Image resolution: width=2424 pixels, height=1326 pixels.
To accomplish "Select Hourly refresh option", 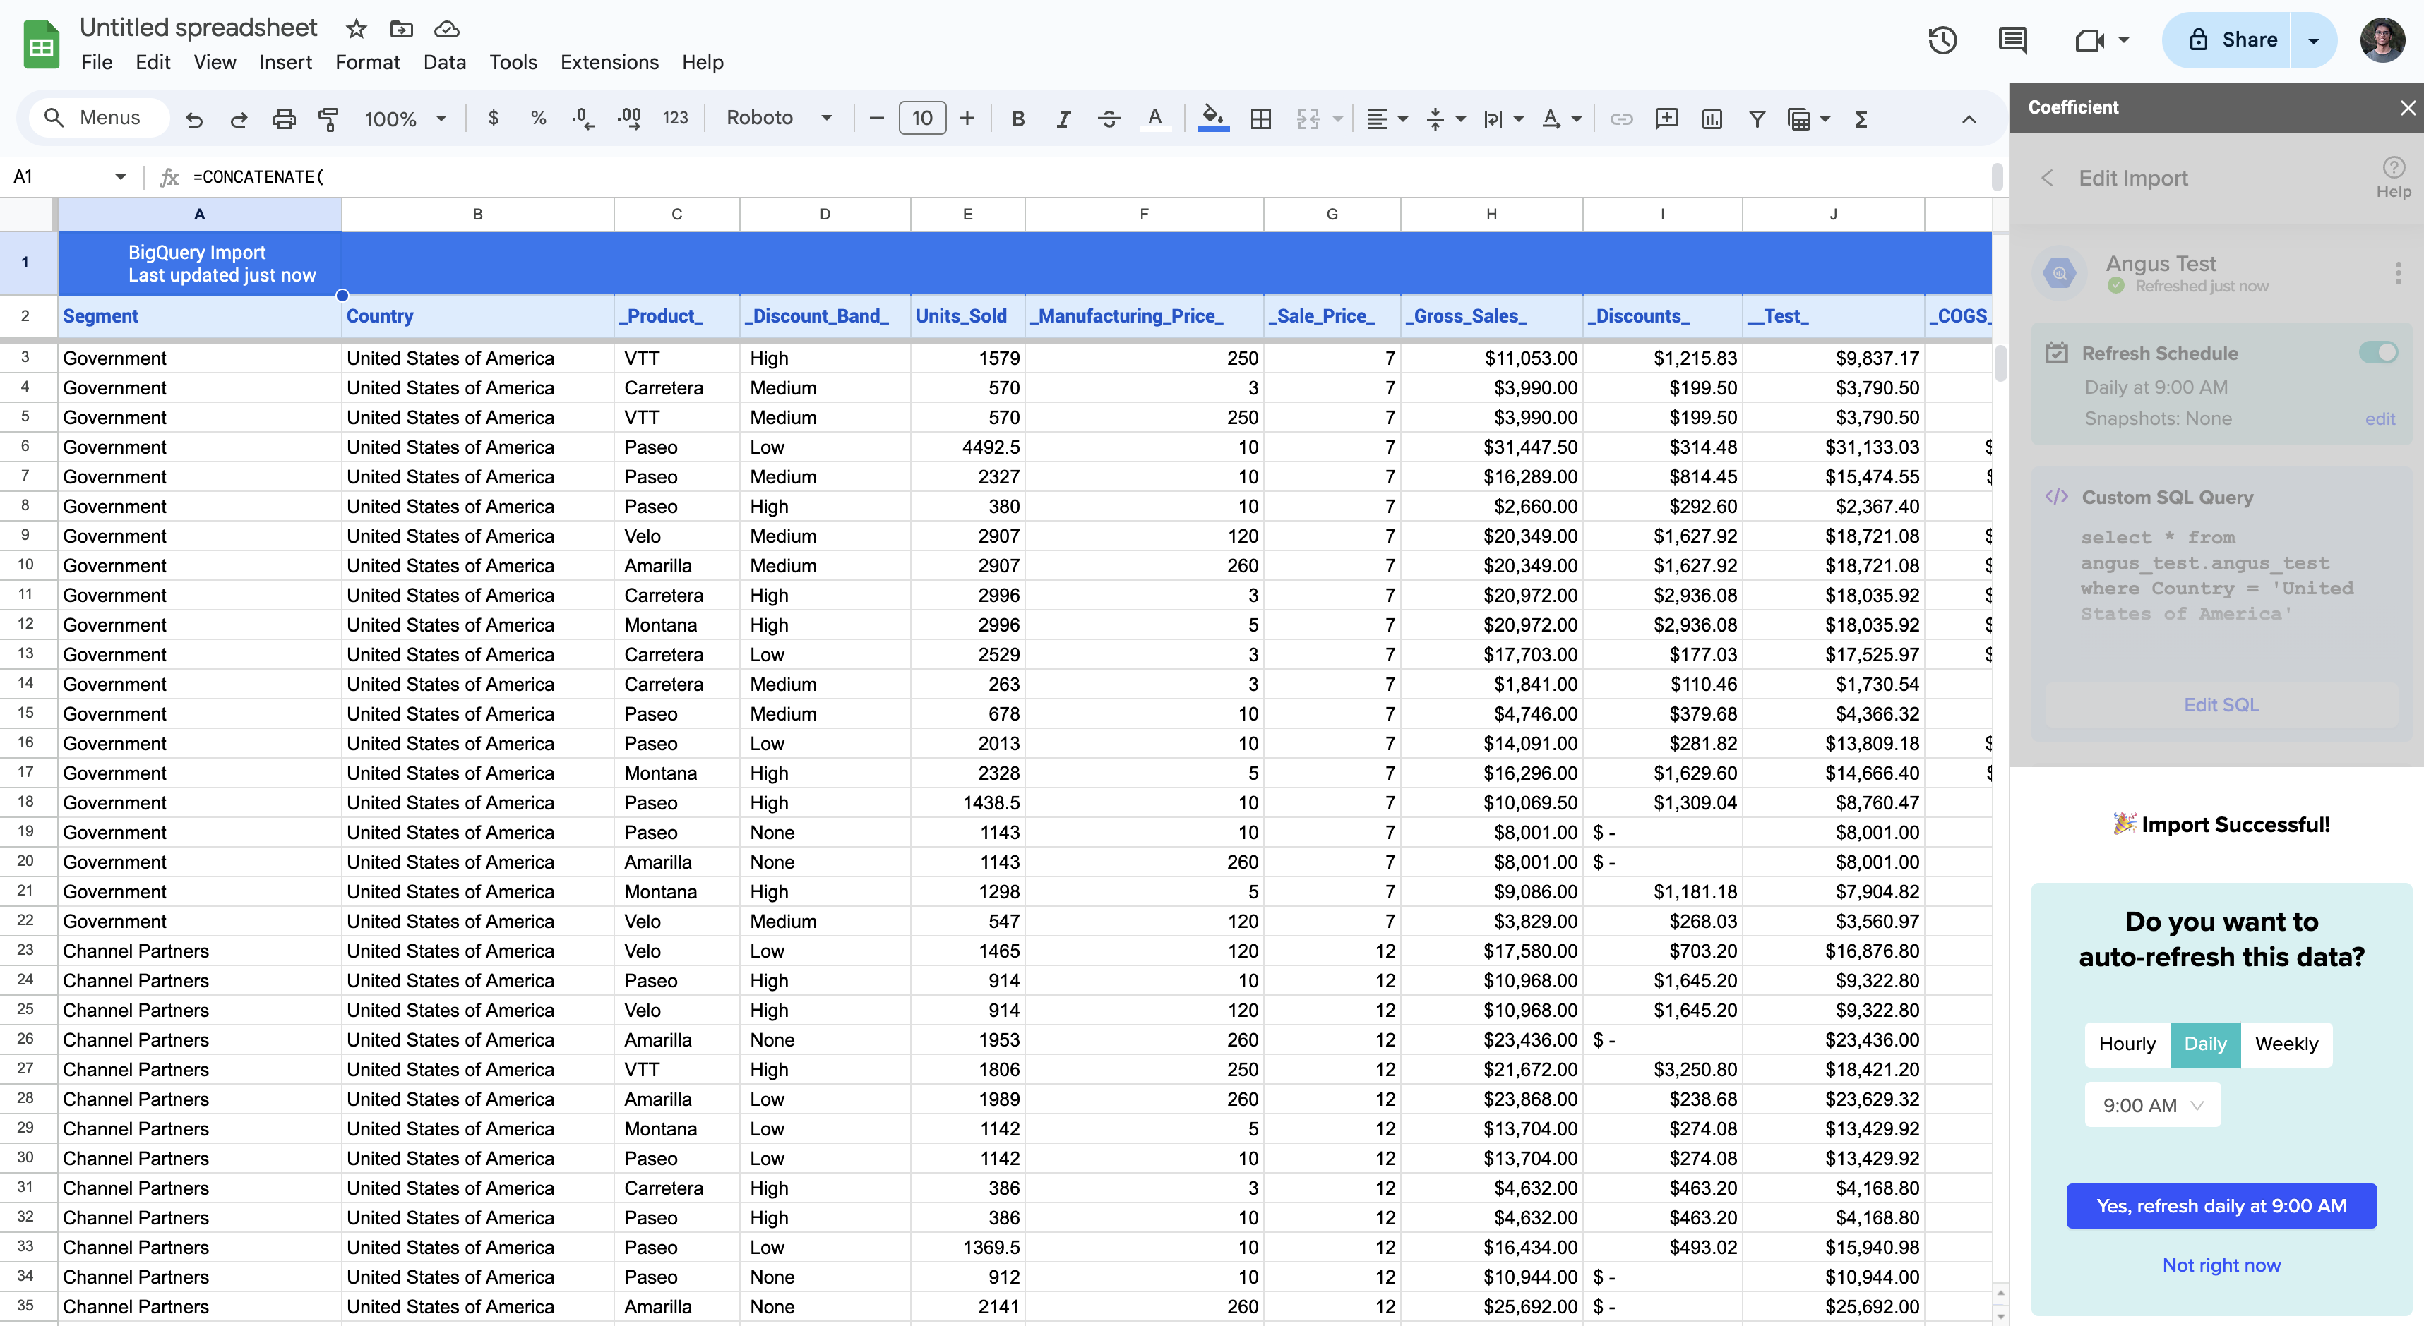I will [2127, 1044].
